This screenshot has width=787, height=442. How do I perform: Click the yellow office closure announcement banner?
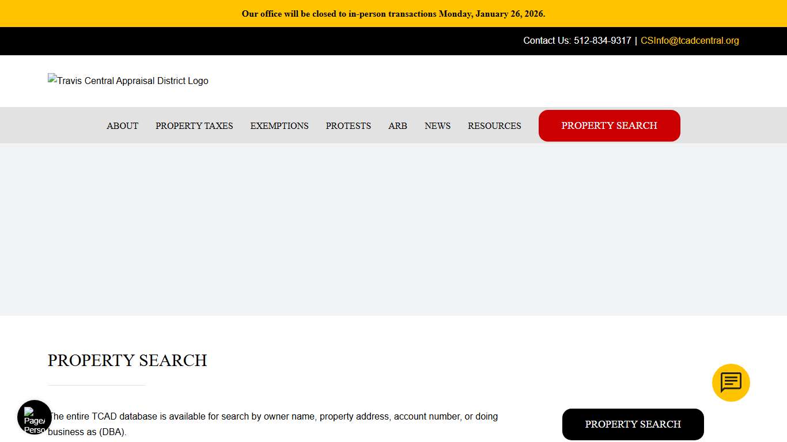tap(393, 14)
